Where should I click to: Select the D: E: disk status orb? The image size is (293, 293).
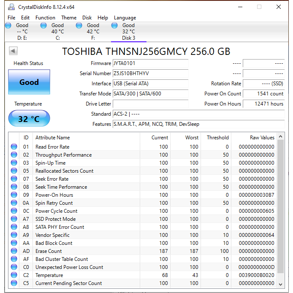[8, 25]
